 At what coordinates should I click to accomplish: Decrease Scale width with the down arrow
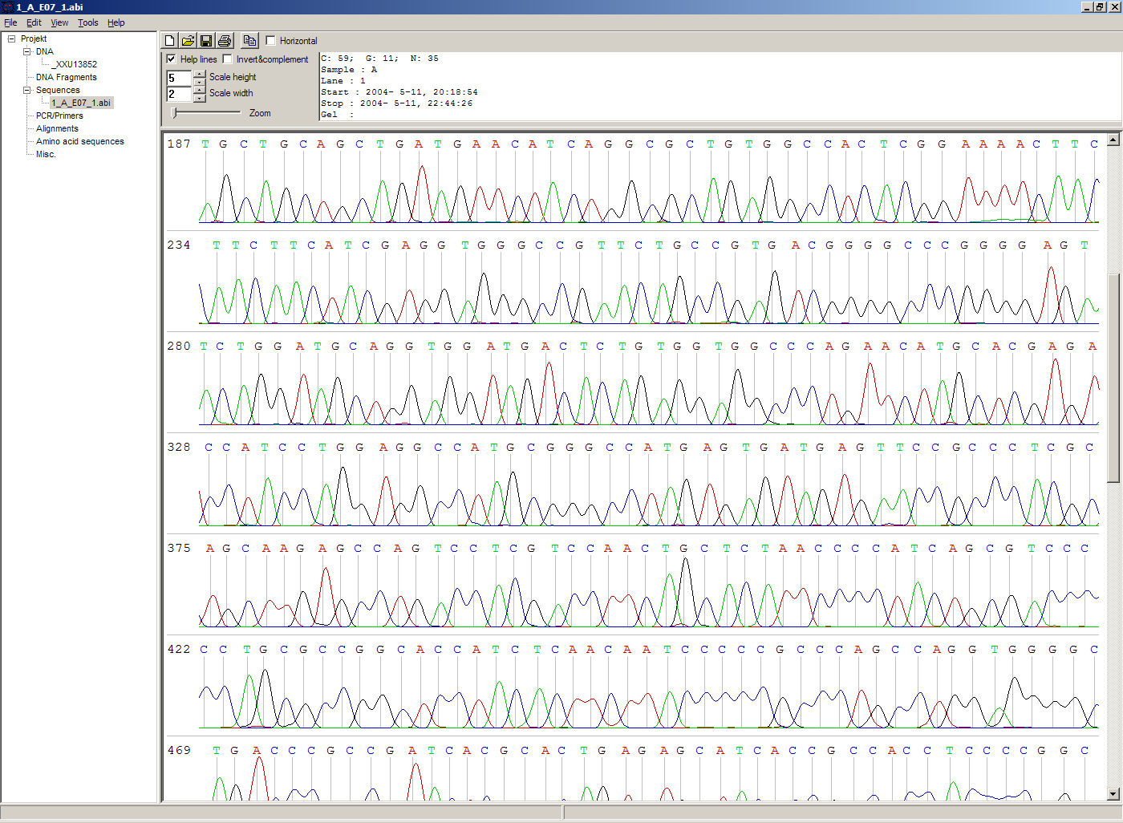tap(200, 98)
